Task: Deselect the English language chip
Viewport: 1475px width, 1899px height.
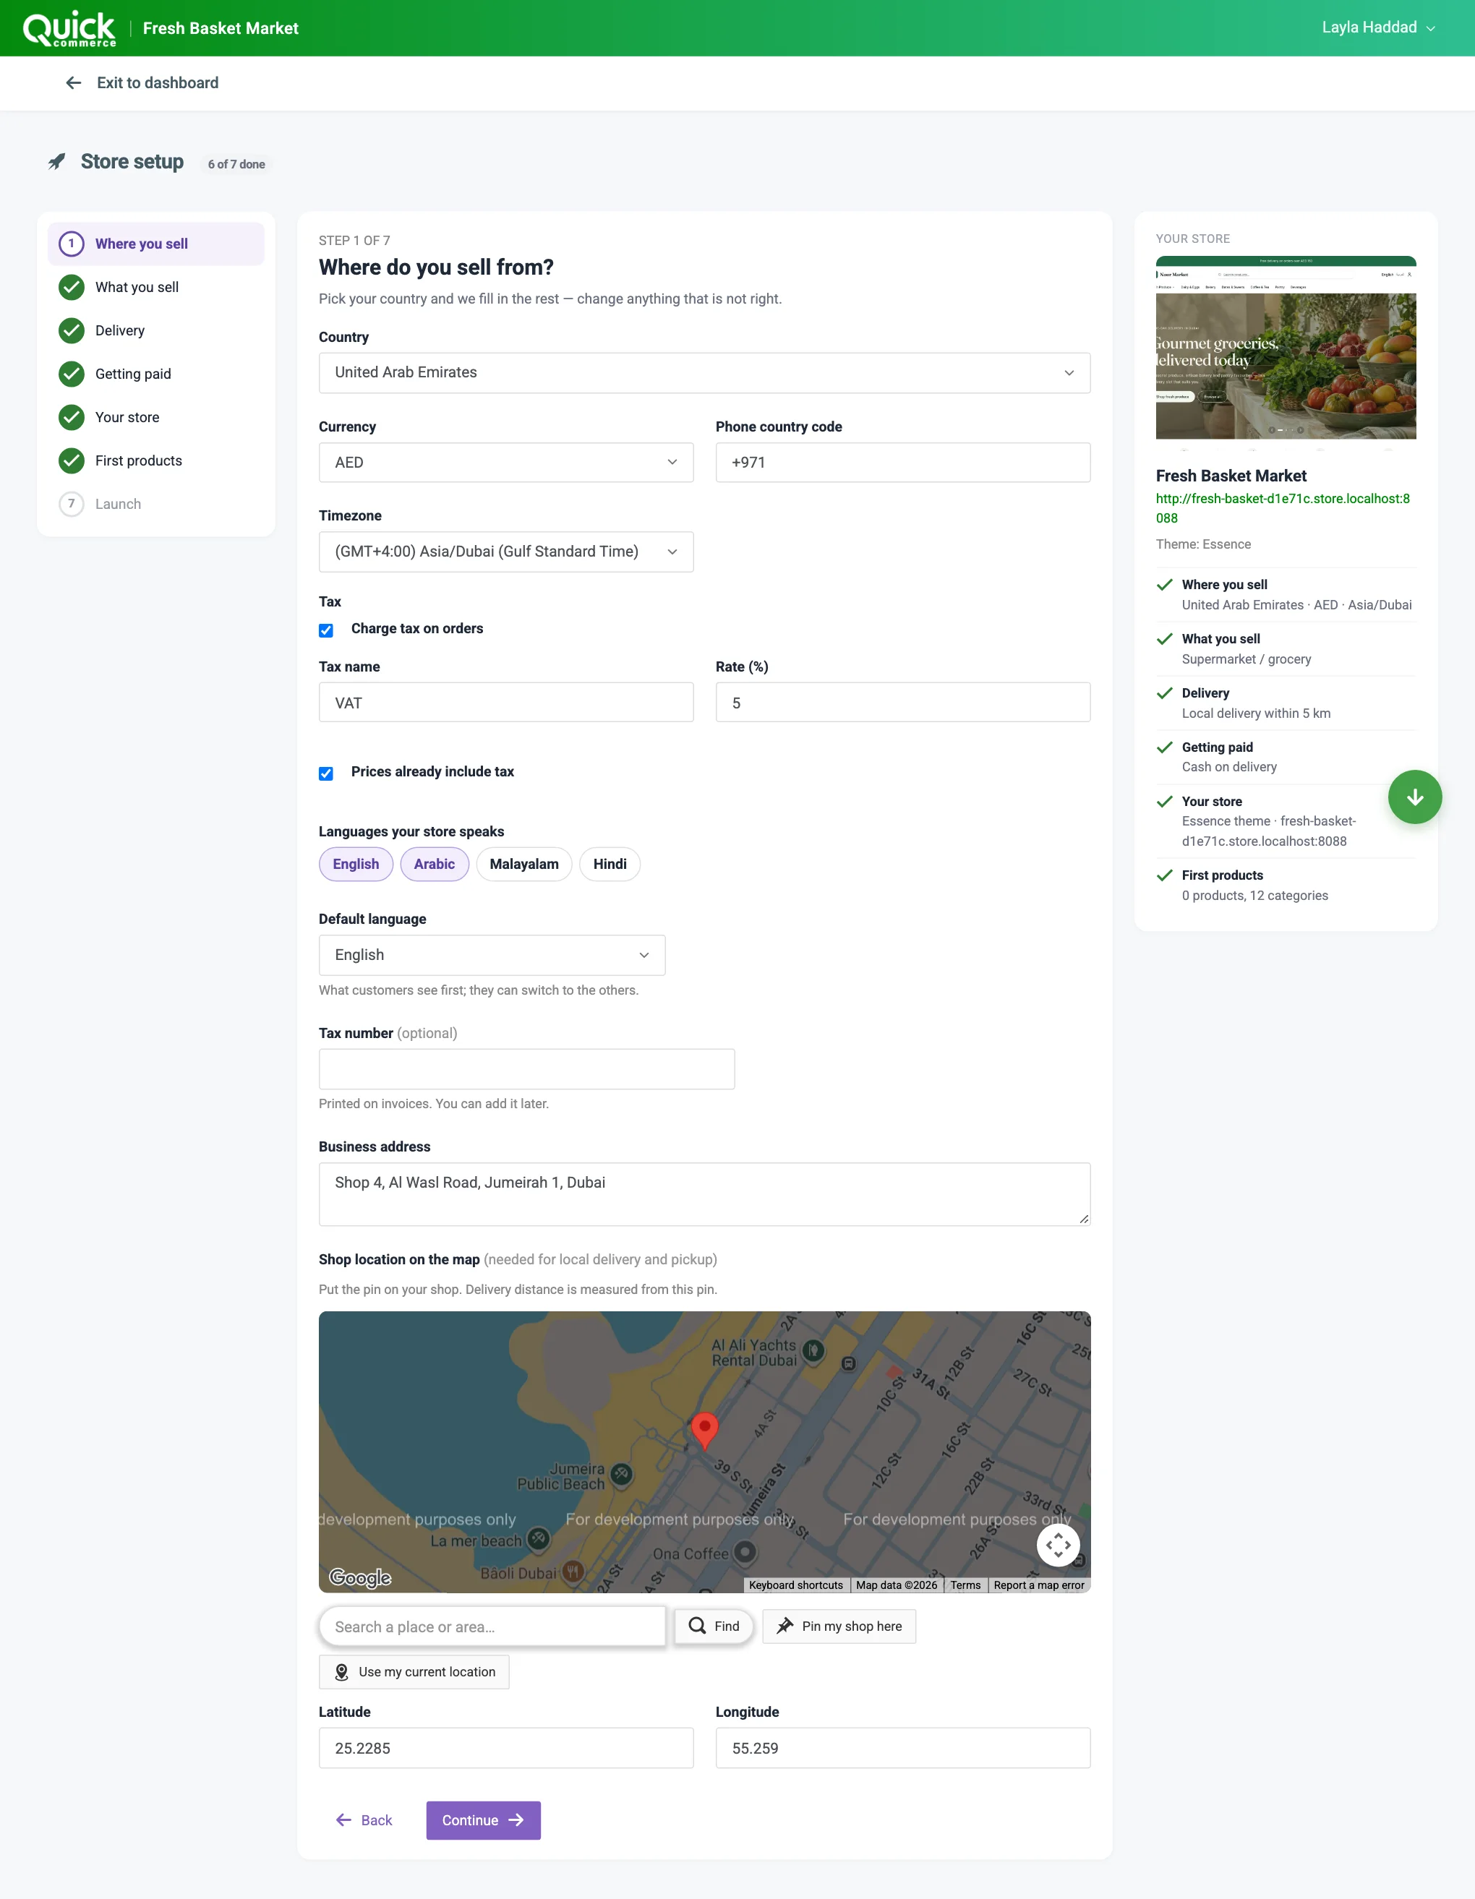Action: click(x=356, y=865)
